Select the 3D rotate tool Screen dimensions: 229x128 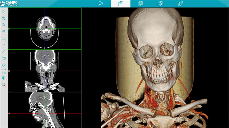[4, 65]
